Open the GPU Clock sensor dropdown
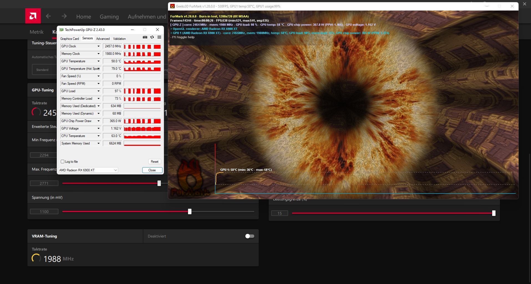 98,46
